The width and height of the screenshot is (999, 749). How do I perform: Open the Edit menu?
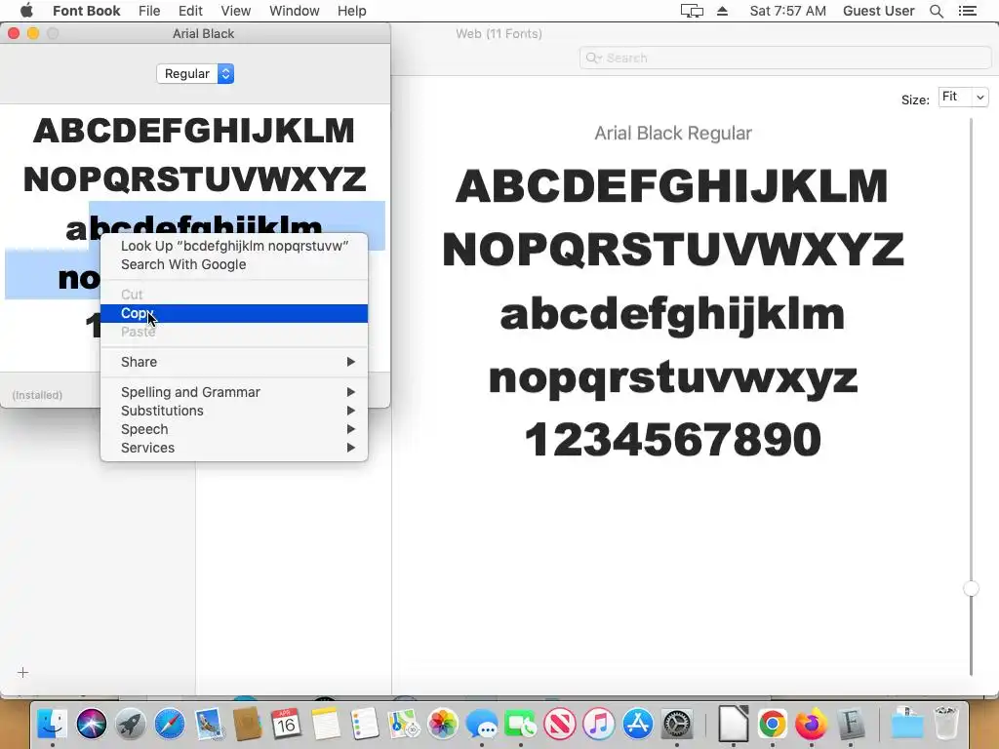coord(190,11)
